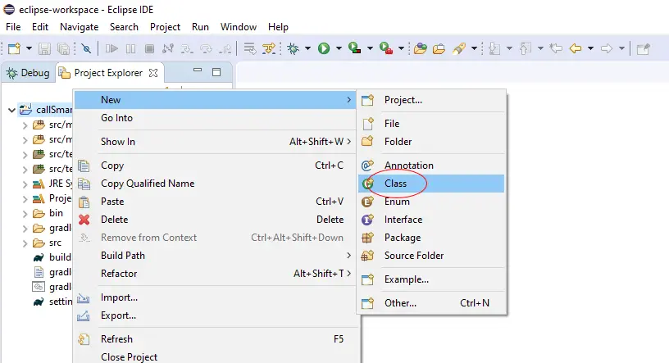Select Annotation in the New submenu
Viewport: 669px width, 363px height.
(x=431, y=165)
